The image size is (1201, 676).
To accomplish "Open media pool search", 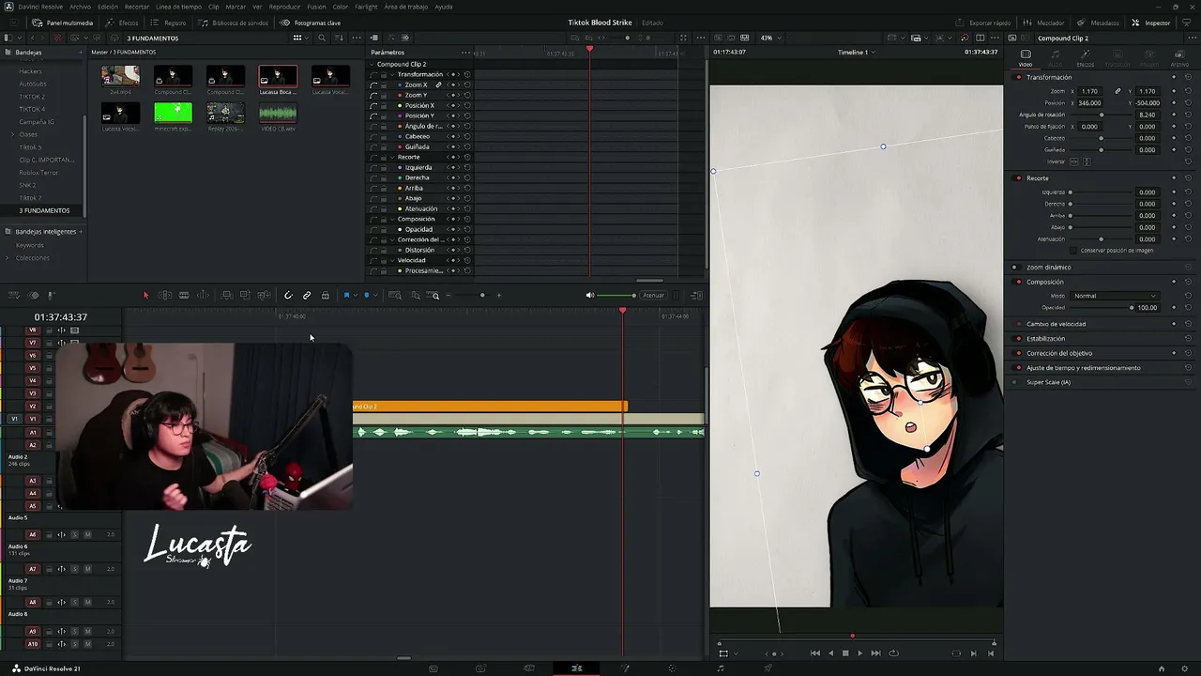I will 322,38.
